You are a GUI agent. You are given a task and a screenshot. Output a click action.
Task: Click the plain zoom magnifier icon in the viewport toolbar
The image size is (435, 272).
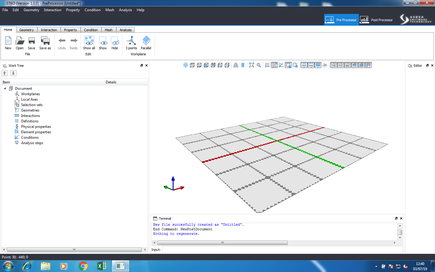point(259,65)
